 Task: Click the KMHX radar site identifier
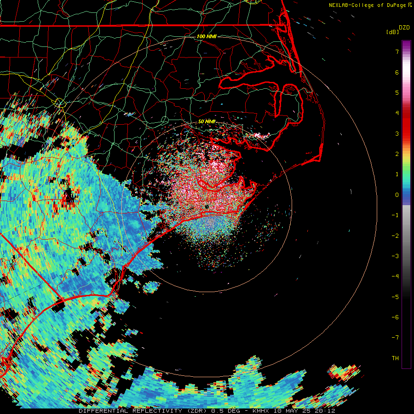tap(261, 411)
